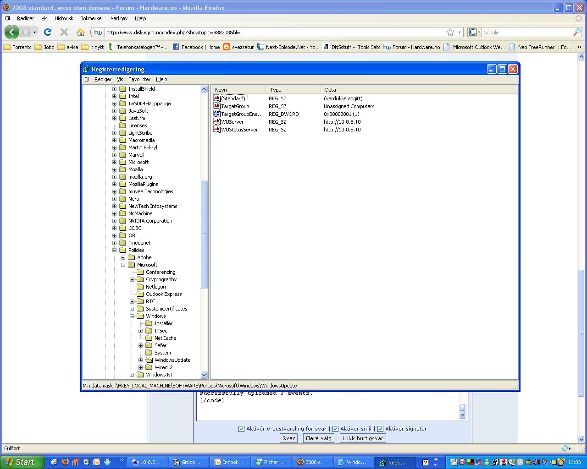Collapse the Policies tree node
Image resolution: width=587 pixels, height=469 pixels.
pyautogui.click(x=114, y=250)
